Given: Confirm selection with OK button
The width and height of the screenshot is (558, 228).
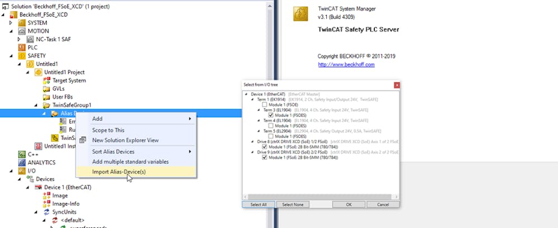Looking at the screenshot, I should [349, 205].
